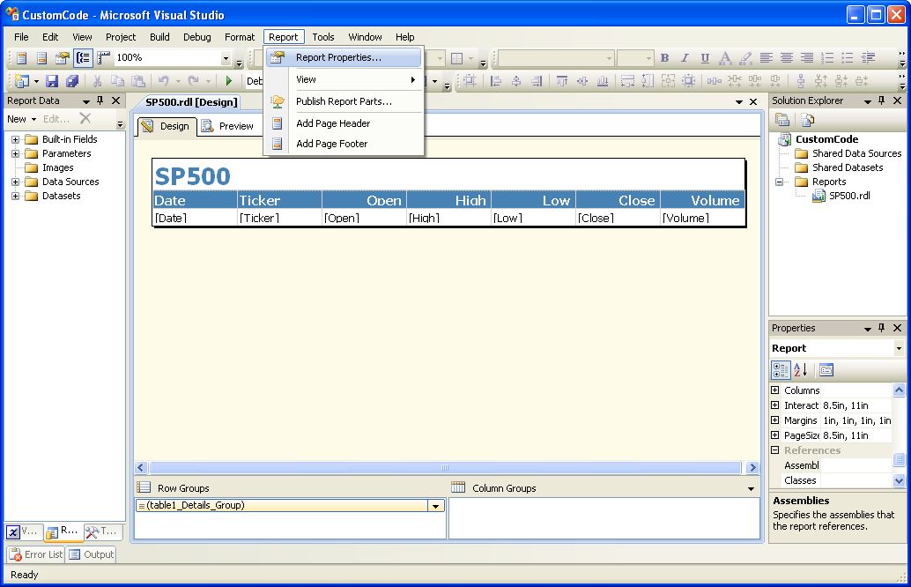Toggle the grouping pane icon next to the ruler
Image resolution: width=911 pixels, height=587 pixels.
click(x=83, y=57)
